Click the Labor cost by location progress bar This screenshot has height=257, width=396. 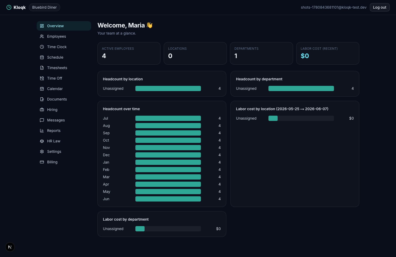(x=301, y=118)
